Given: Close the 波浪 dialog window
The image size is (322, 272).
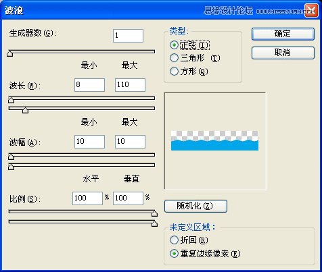Looking at the screenshot, I should (311, 10).
